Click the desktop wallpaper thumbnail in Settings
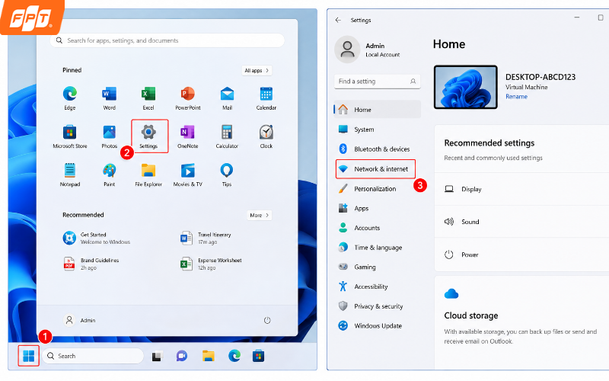 [x=466, y=87]
